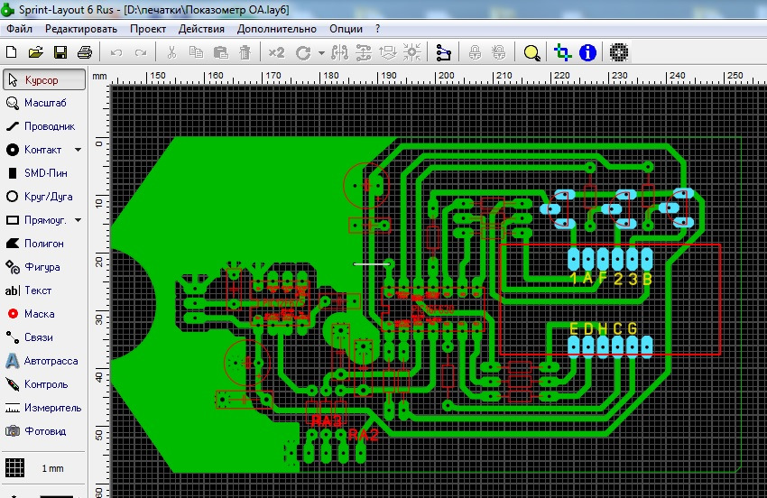Select the Измеритель measure button

(43, 408)
